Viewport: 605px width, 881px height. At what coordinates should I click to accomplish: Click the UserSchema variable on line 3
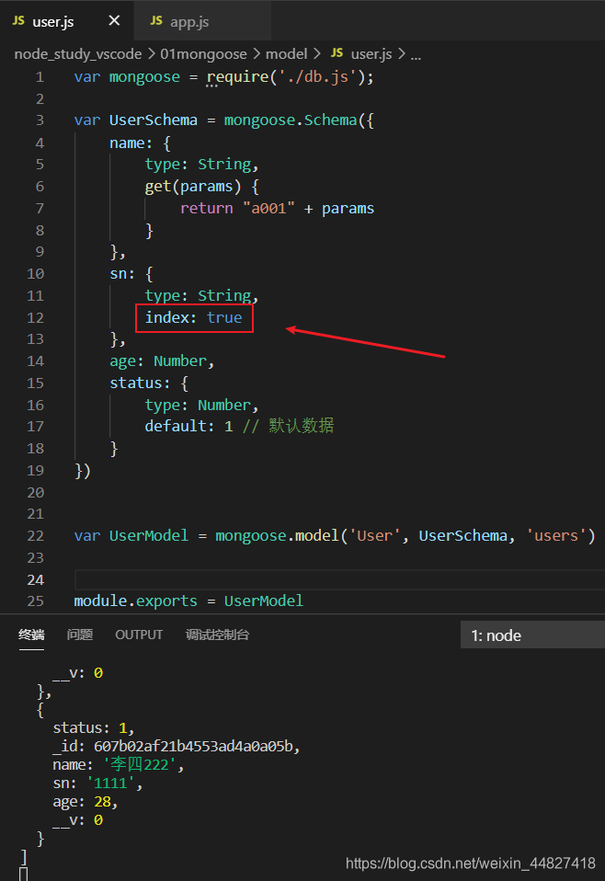pyautogui.click(x=153, y=120)
